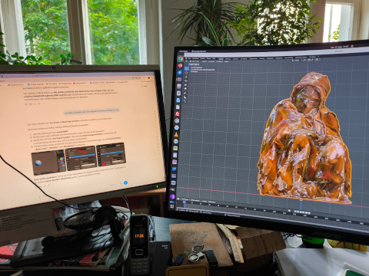Open the viewport Object menu

[226, 61]
